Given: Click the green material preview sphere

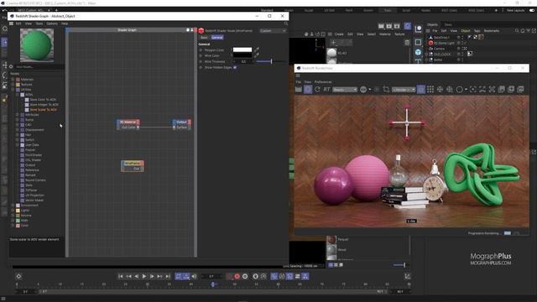Looking at the screenshot, I should pos(37,45).
